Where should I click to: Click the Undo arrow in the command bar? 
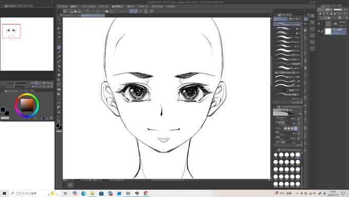(88, 11)
